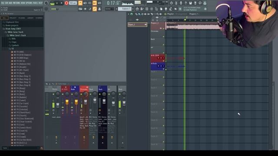Click the tempo display showing 183
Screen dimensions: 278x156
pyautogui.click(x=73, y=3)
